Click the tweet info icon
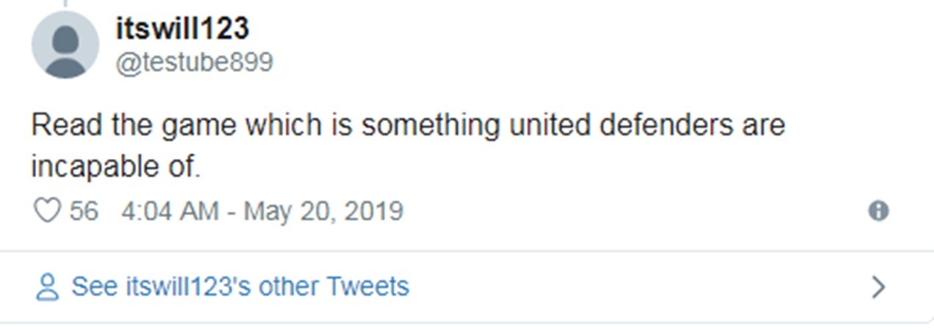Viewport: 934px width, 330px height. coord(878,211)
